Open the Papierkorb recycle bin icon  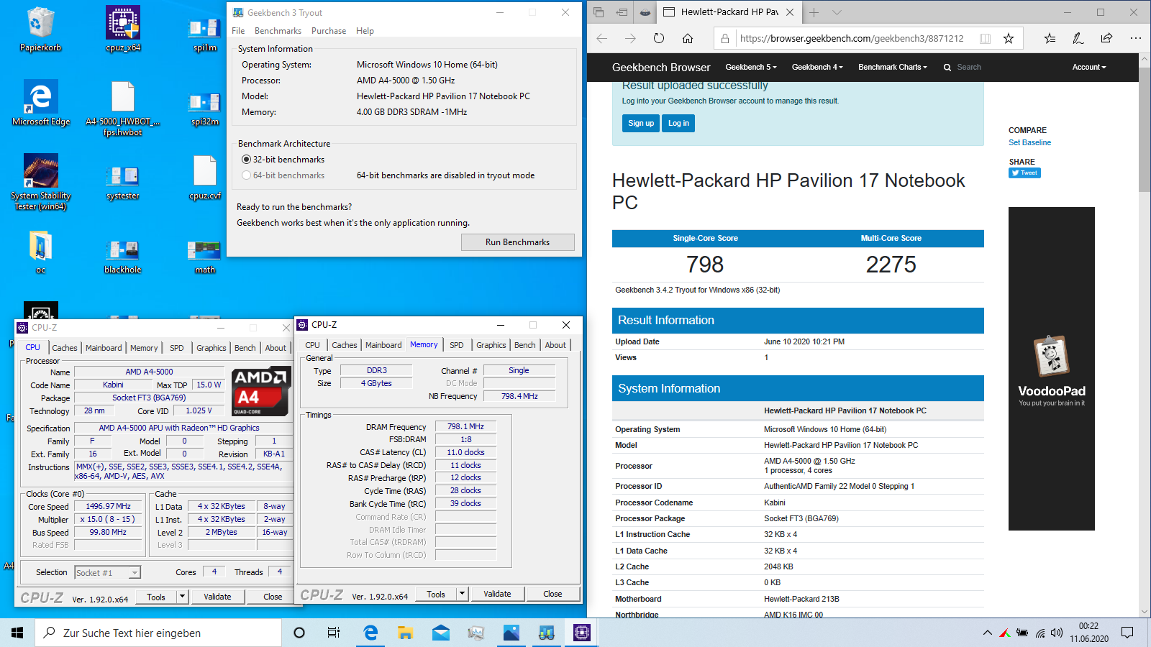40,30
